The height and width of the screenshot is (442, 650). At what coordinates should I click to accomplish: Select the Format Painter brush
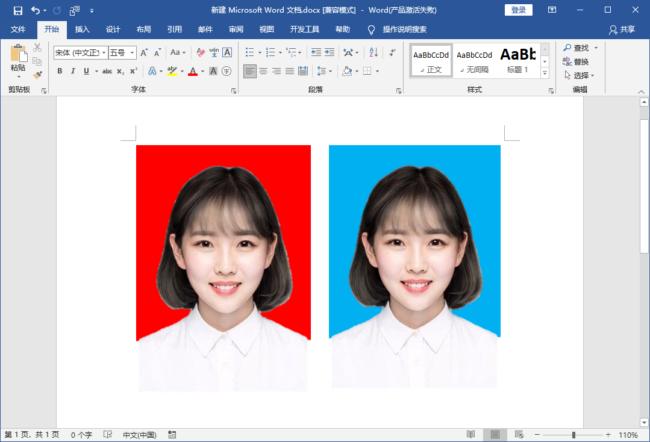tap(37, 75)
